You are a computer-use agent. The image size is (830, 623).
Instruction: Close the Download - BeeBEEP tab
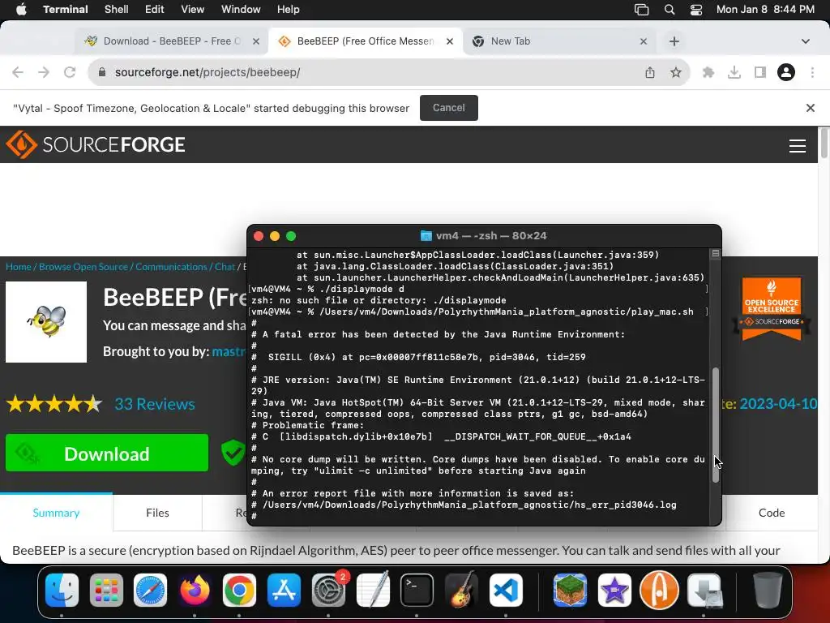pos(256,41)
